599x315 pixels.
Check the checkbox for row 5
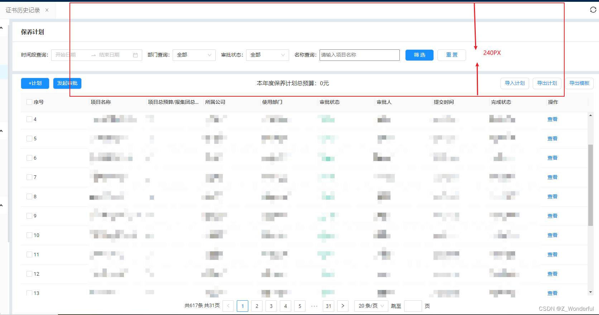point(29,139)
